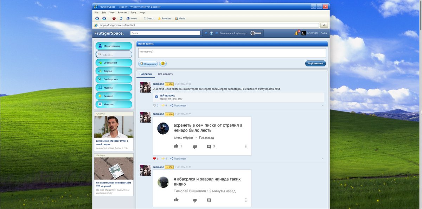Log out via the Выйти link

[x=324, y=33]
